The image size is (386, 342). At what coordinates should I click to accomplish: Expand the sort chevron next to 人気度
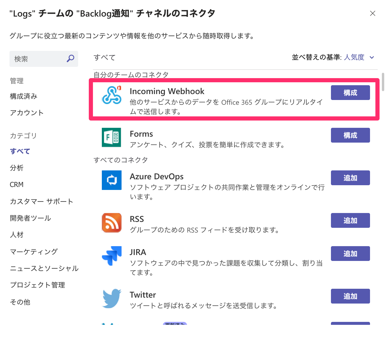tap(372, 57)
